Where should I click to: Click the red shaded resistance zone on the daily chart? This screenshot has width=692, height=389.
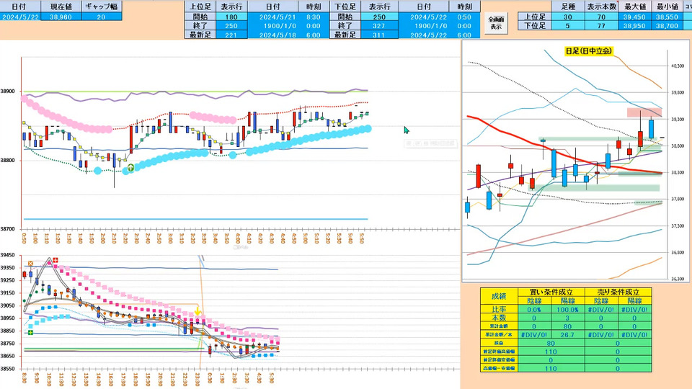coord(644,112)
